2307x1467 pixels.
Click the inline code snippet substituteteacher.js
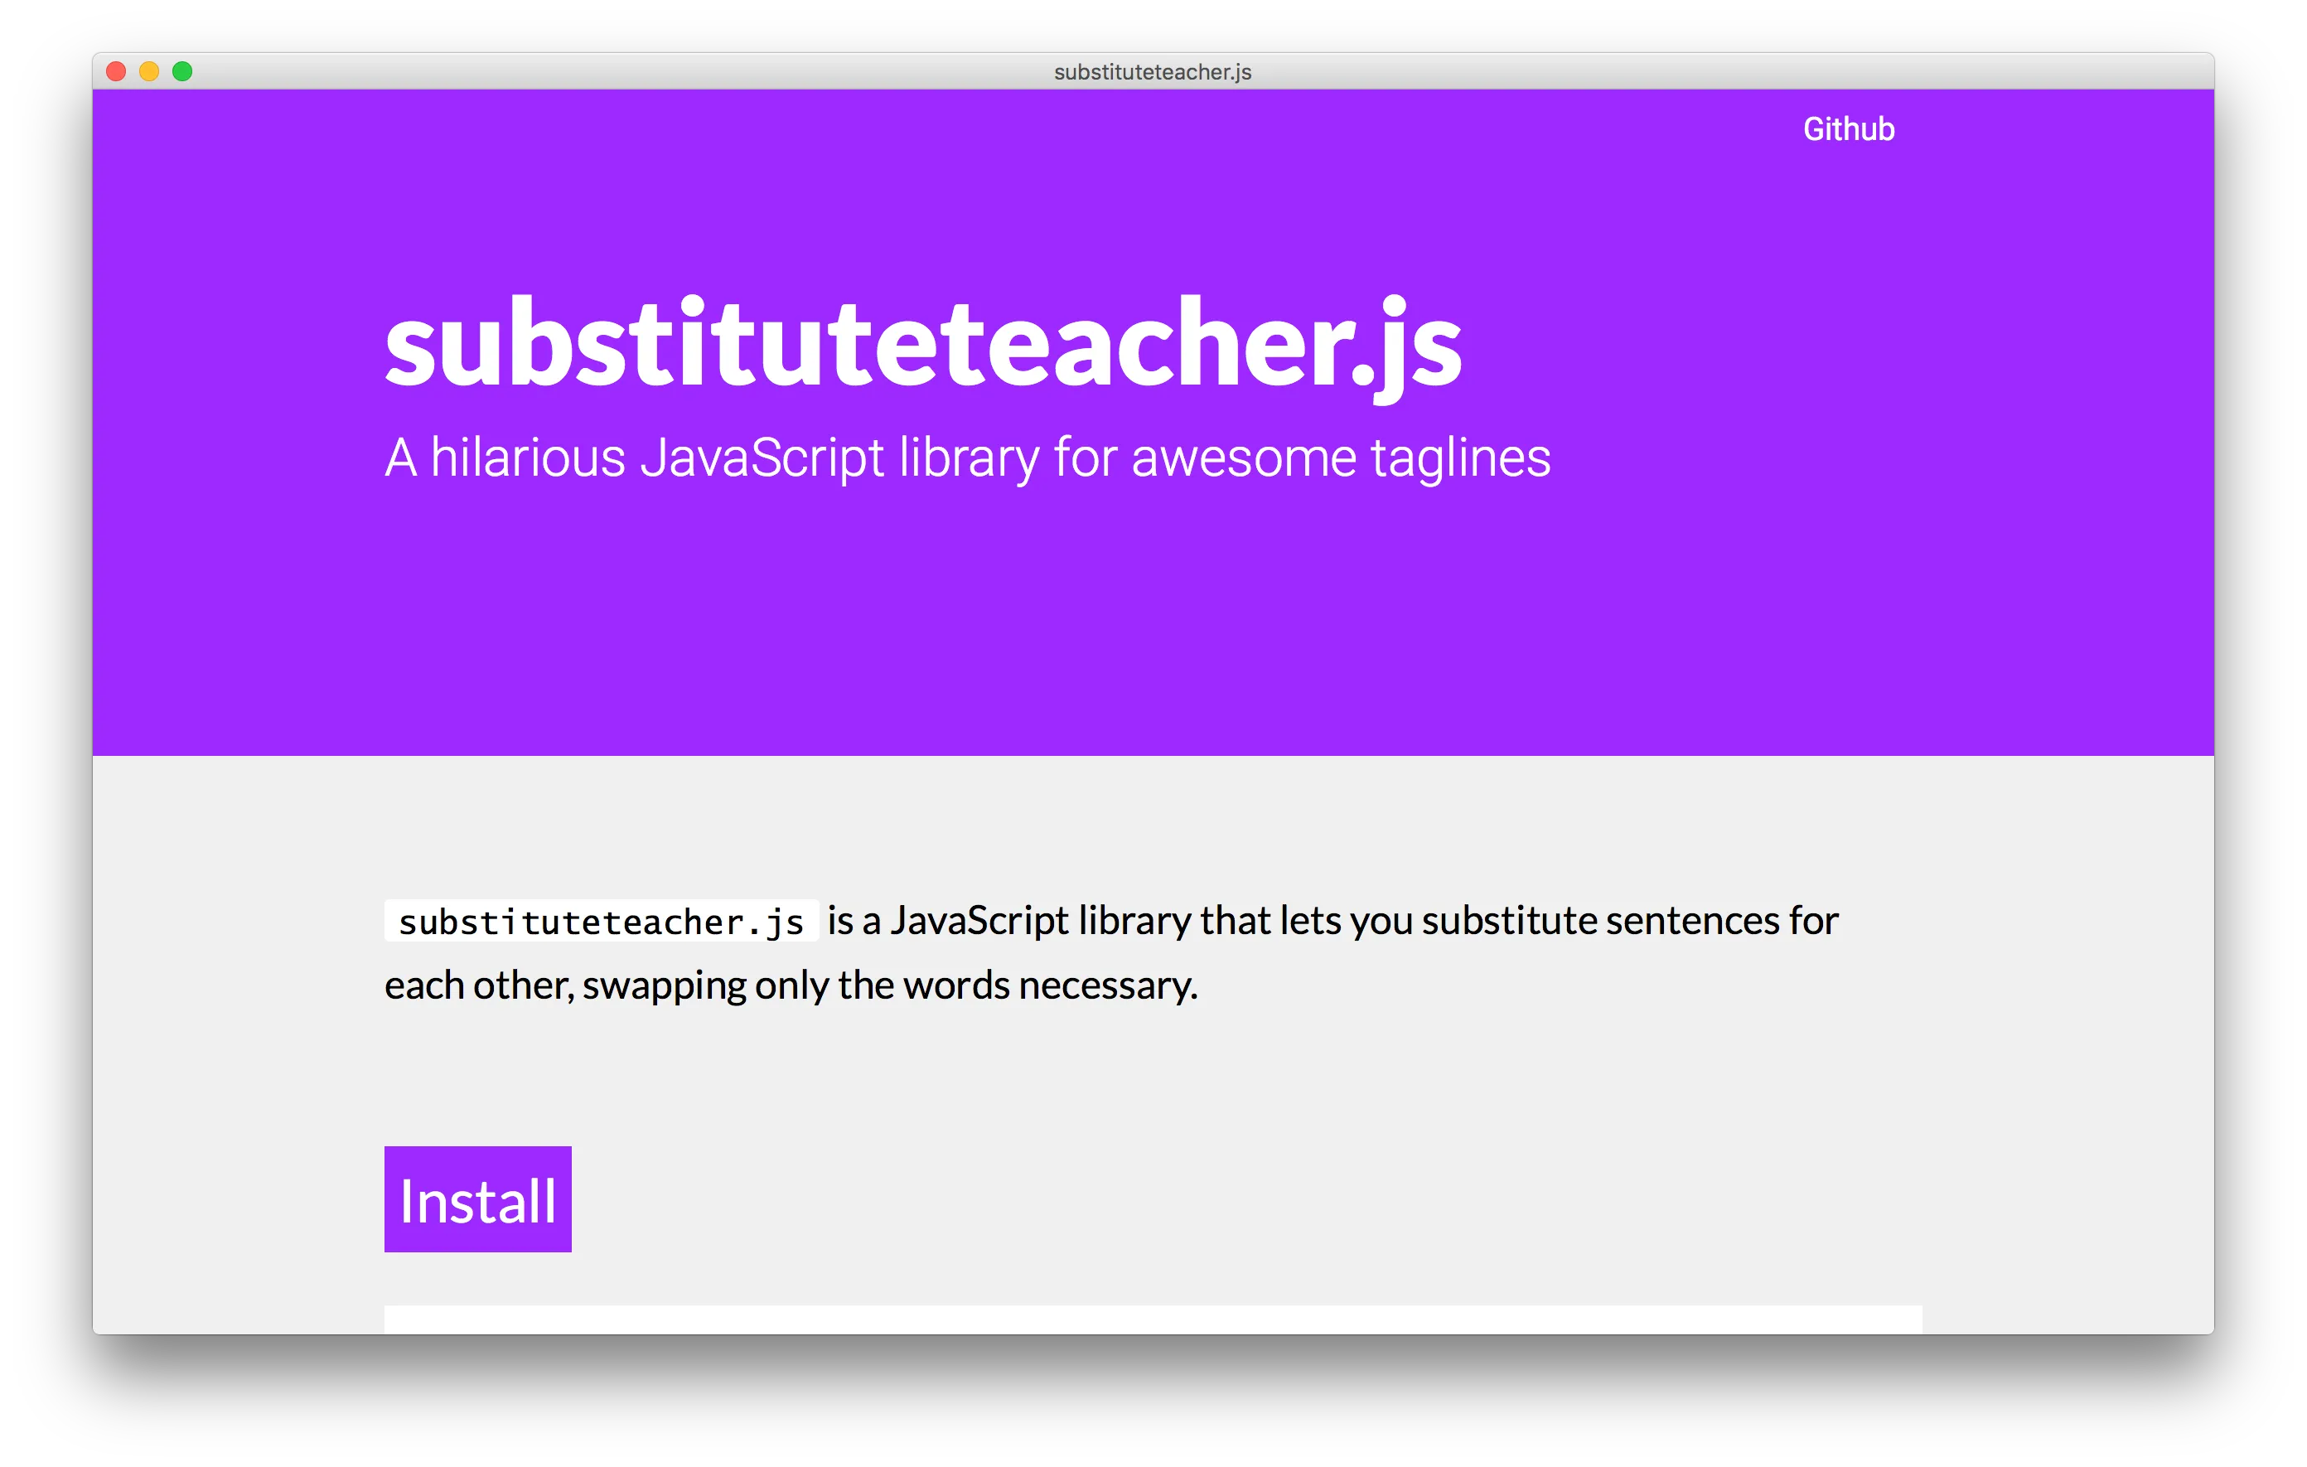[x=600, y=922]
